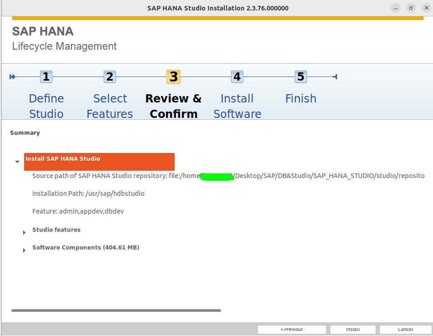Viewport: 433px width, 336px height.
Task: Open the Select Features step
Action: 110,106
